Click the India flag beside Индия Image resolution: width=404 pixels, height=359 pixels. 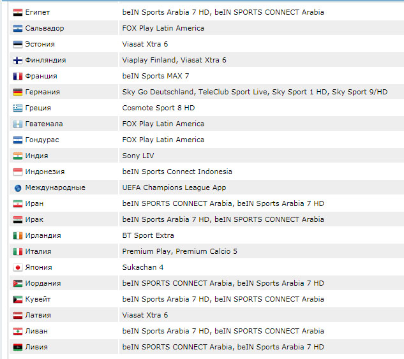click(18, 156)
